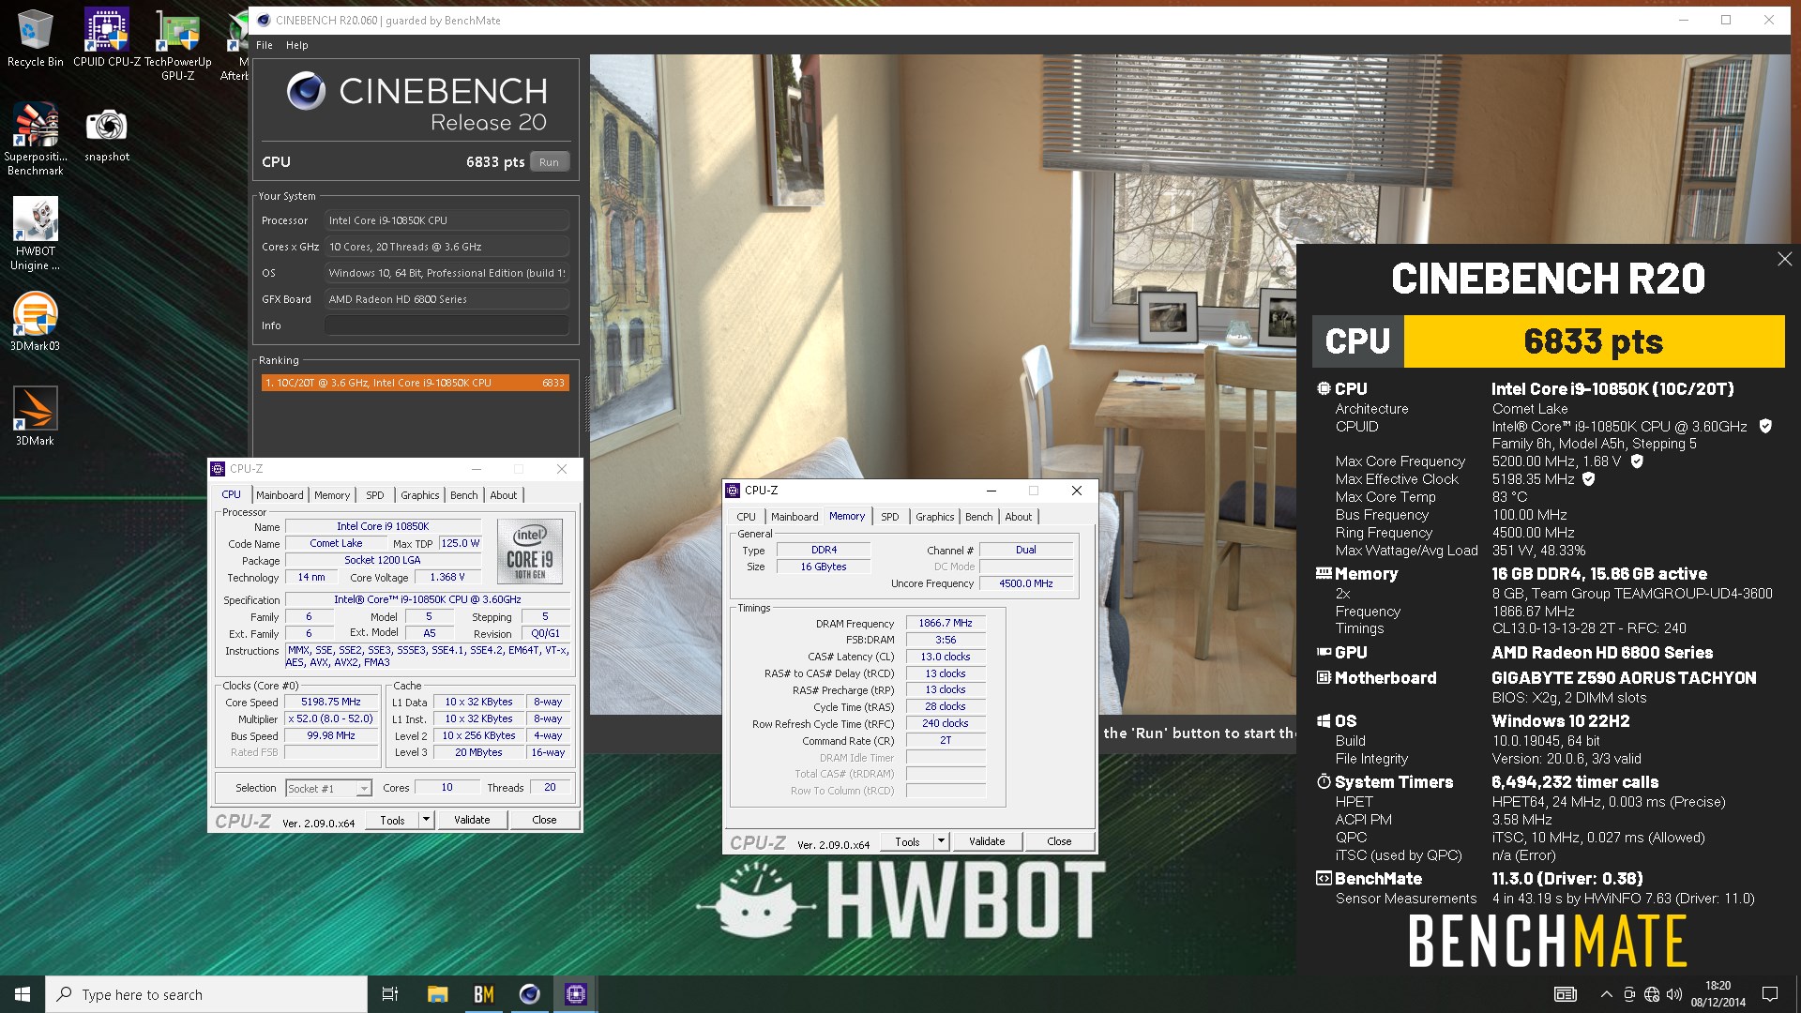Viewport: 1801px width, 1013px height.
Task: Open the Socket #1 selection dropdown
Action: [328, 788]
